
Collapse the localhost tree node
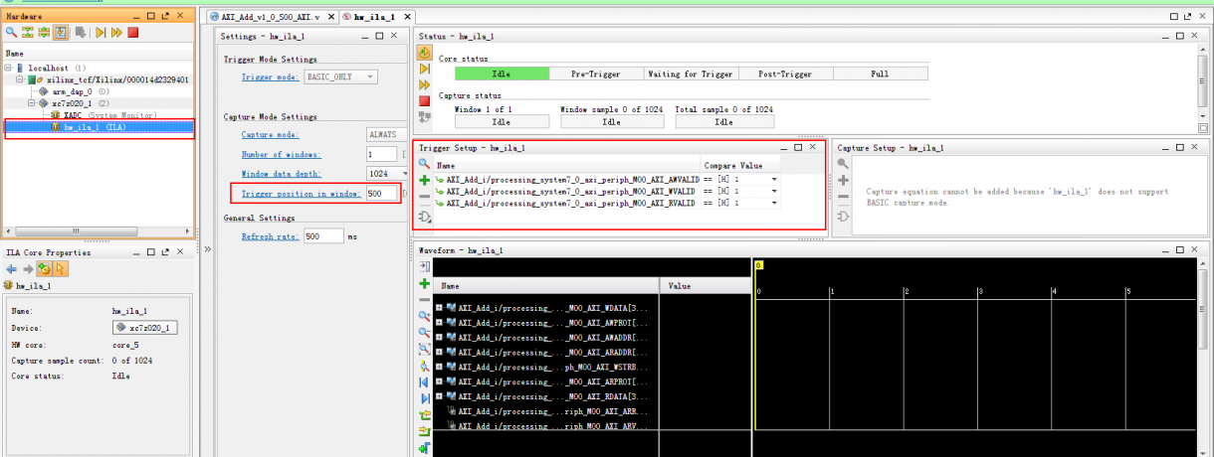point(8,68)
